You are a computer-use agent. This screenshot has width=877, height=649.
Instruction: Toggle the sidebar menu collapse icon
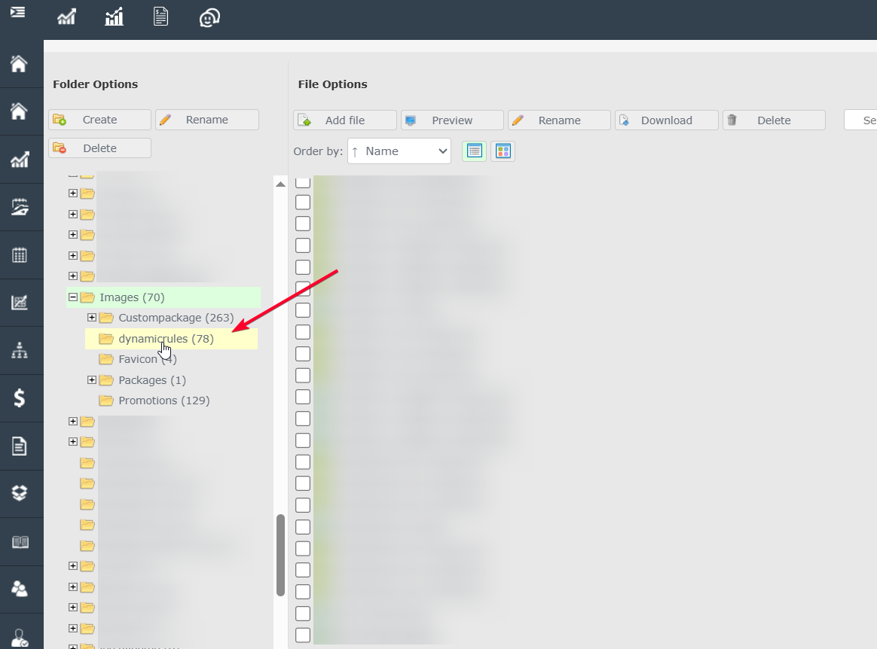[17, 12]
